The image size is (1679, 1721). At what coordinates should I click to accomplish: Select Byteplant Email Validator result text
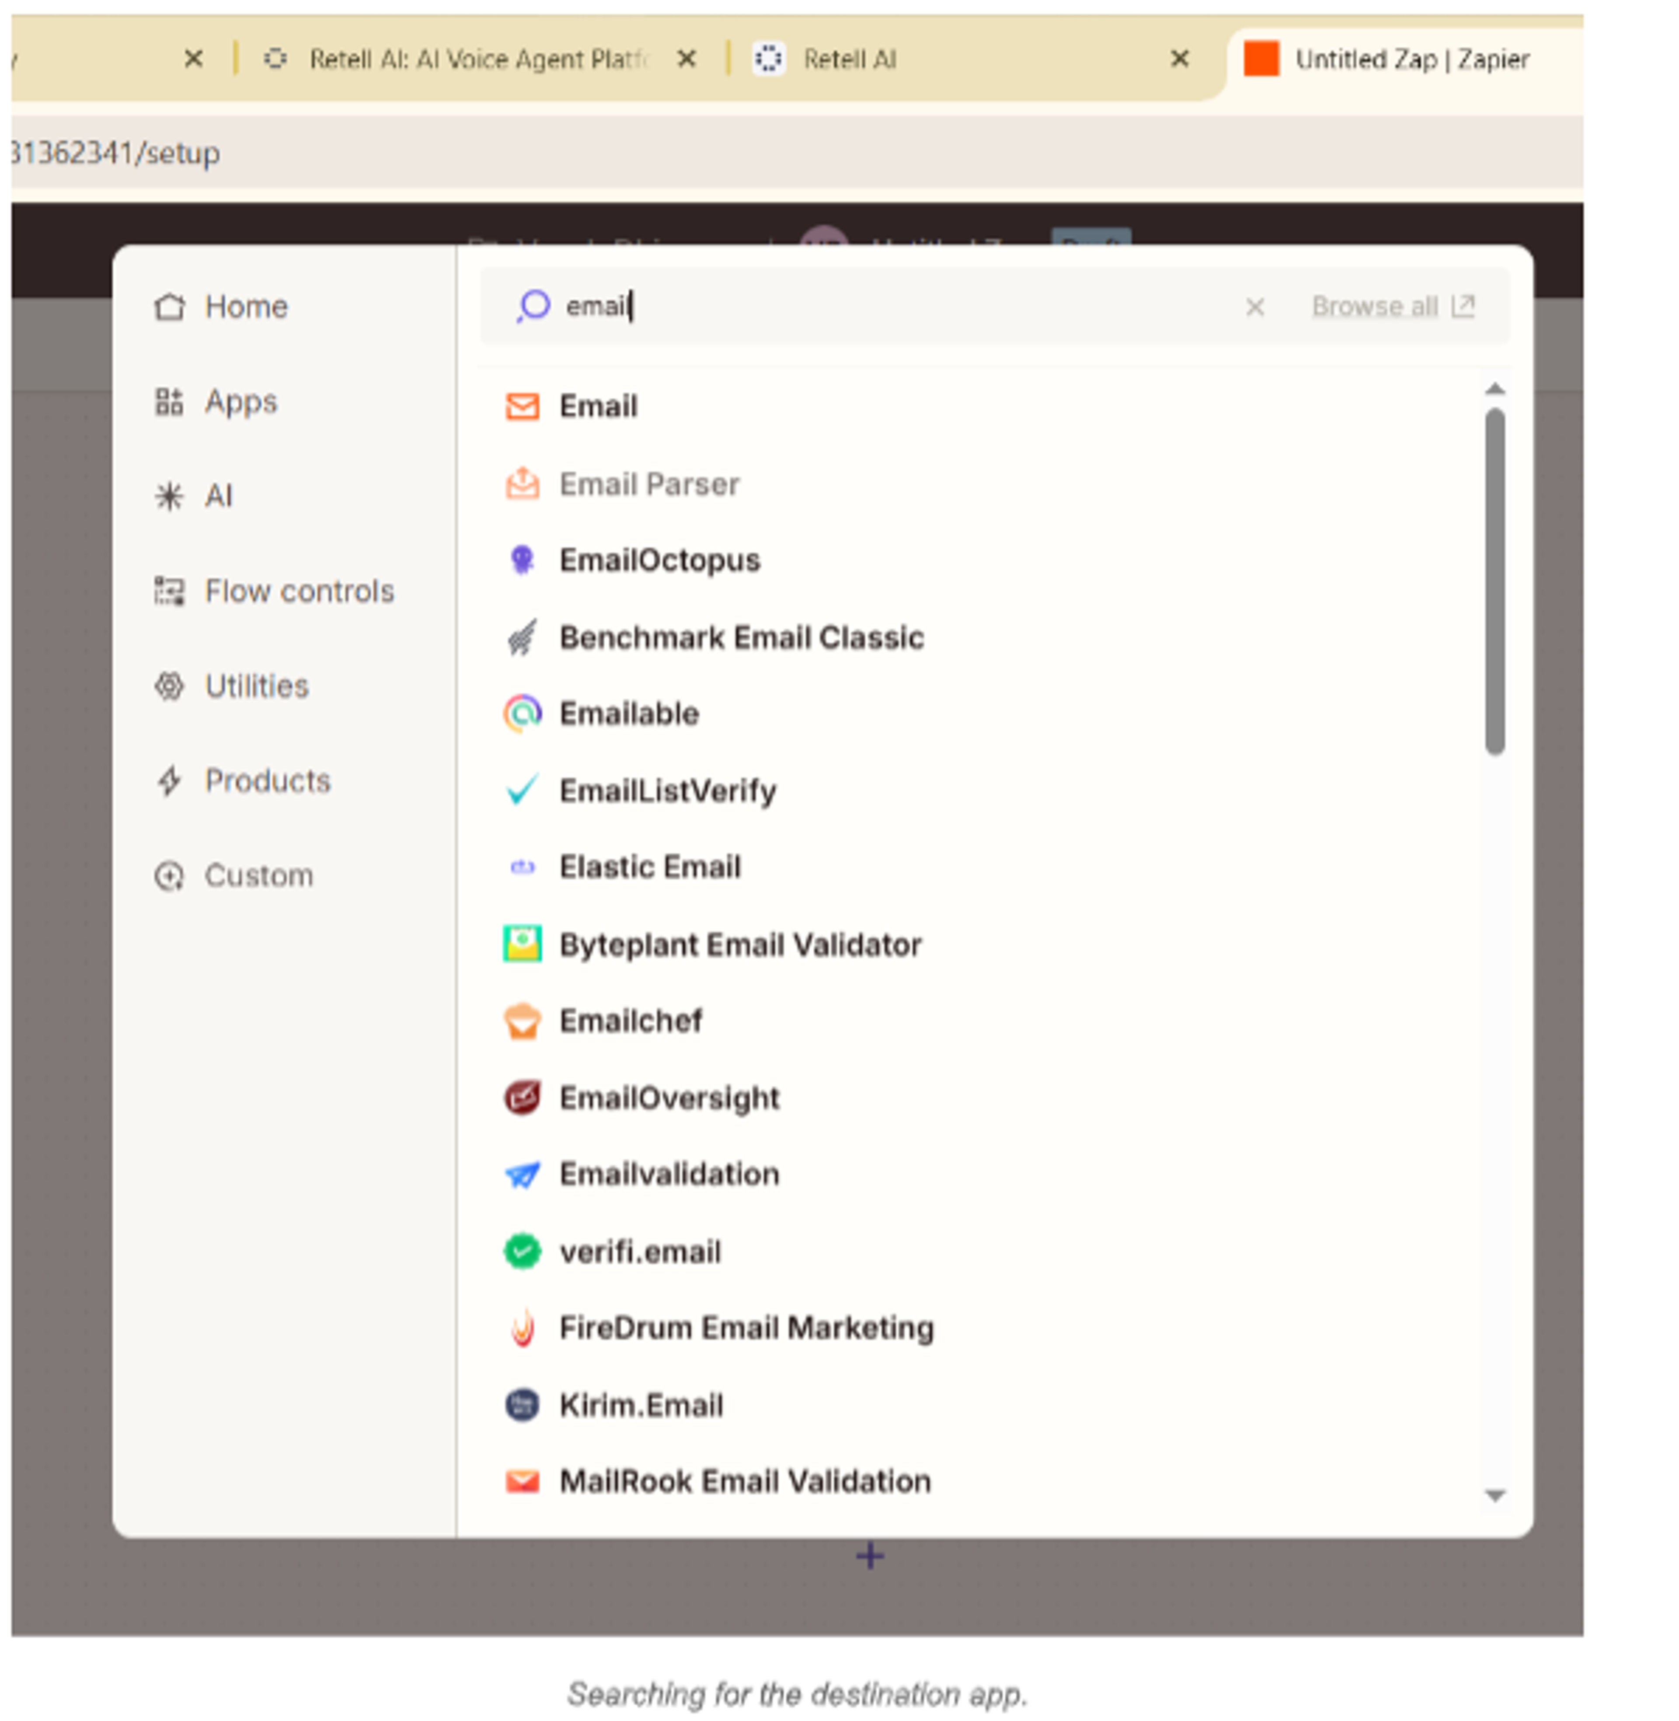tap(741, 944)
